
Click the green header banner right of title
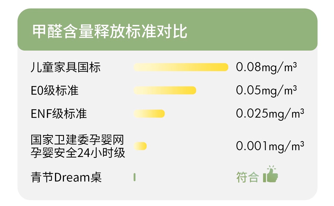[x=250, y=32]
